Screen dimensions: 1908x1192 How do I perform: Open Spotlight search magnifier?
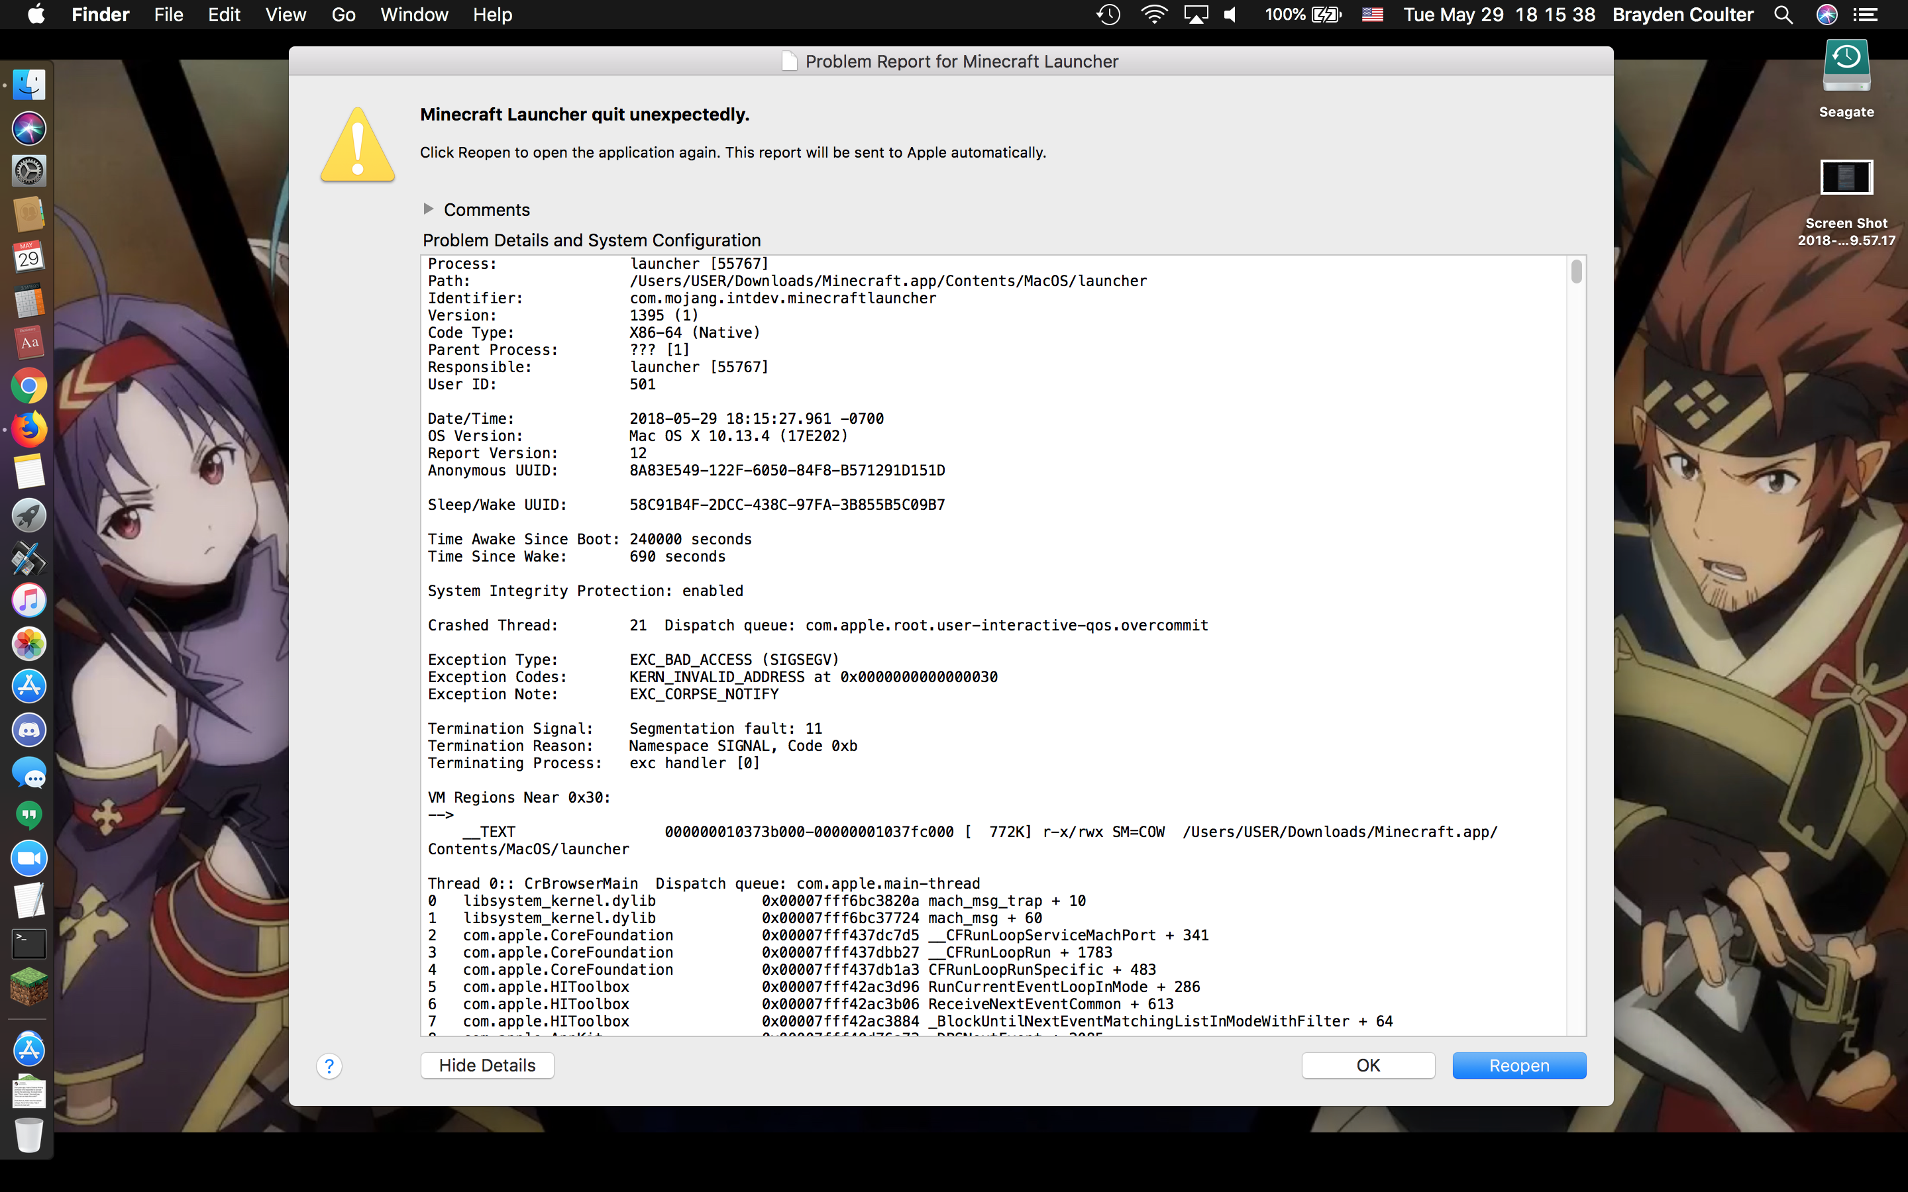click(x=1783, y=14)
